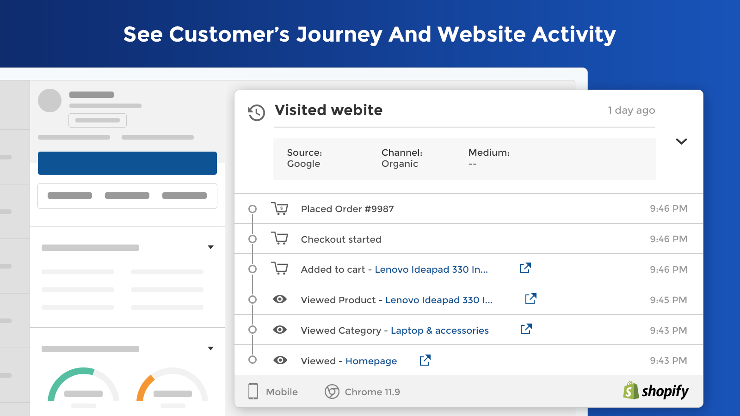Screen dimensions: 740x416
Task: Select the timeline marker for Checkout started
Action: [253, 239]
